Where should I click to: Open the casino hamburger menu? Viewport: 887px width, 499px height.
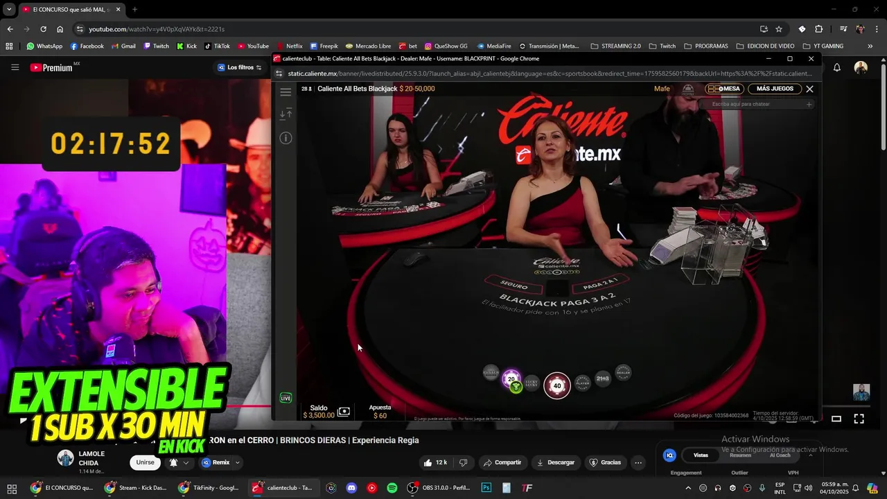click(x=286, y=91)
